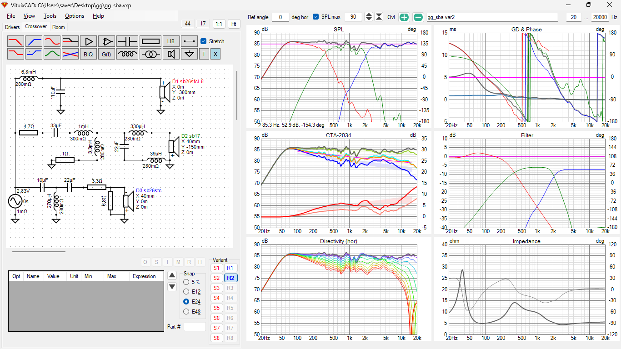Select the red low-shelf filter block icon

pyautogui.click(x=15, y=54)
